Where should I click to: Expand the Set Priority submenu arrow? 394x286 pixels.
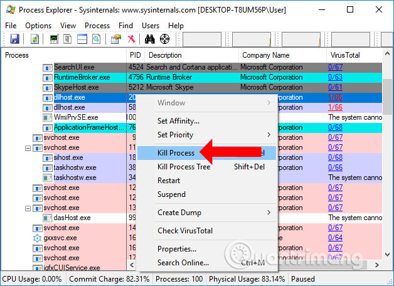click(x=269, y=135)
